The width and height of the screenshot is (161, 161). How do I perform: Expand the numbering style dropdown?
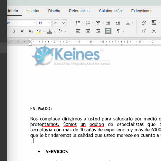tap(93, 23)
